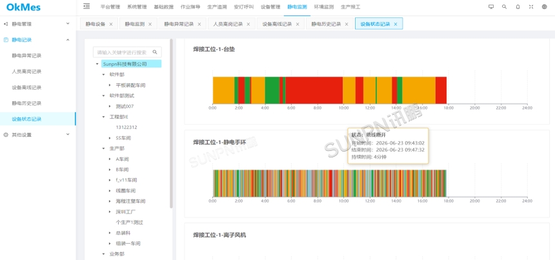Image resolution: width=555 pixels, height=260 pixels.
Task: Expand the A车间 tree arrow
Action: pos(110,159)
